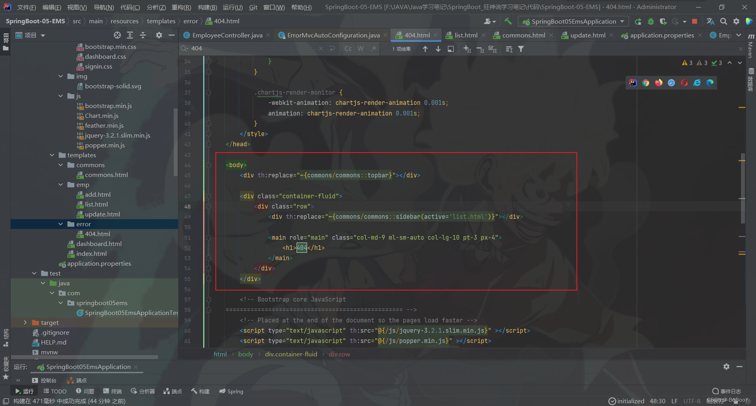This screenshot has height=406, width=756.
Task: Open the Firefox browser preview icon
Action: [659, 83]
